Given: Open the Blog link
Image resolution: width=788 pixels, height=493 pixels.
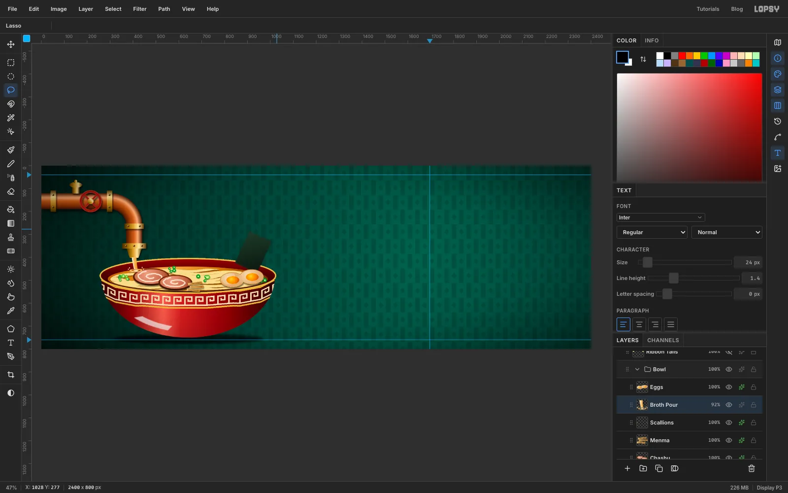Looking at the screenshot, I should click(737, 9).
